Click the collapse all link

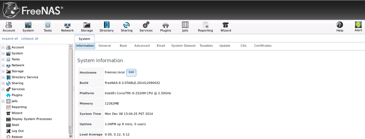(30, 38)
